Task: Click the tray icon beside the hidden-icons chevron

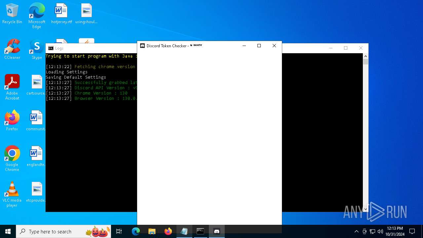Action: 365,231
